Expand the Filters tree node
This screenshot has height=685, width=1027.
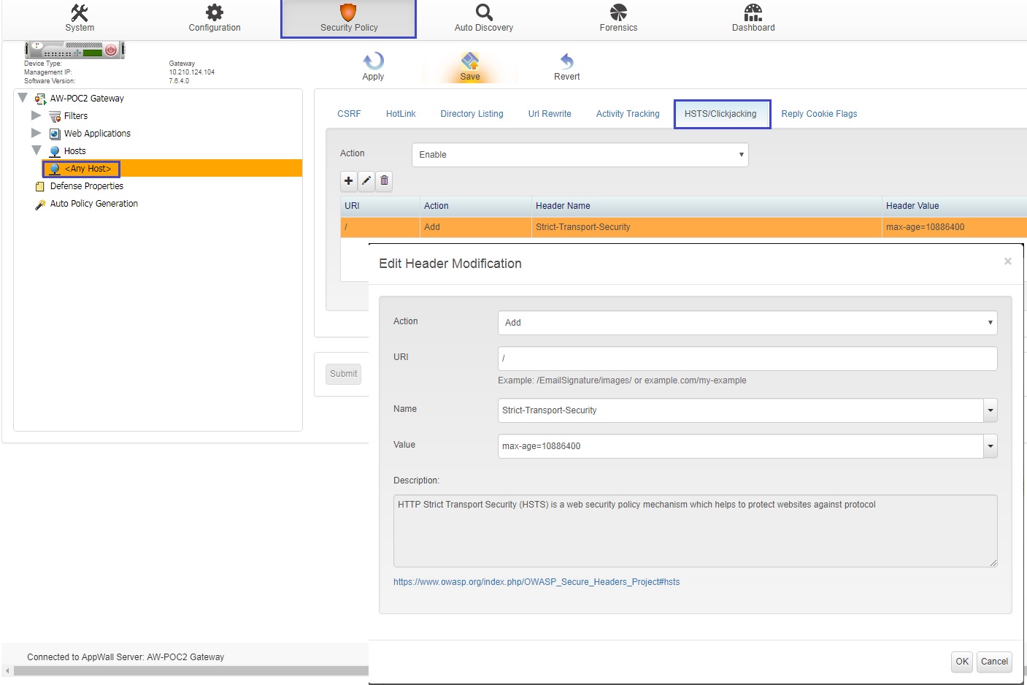click(36, 115)
